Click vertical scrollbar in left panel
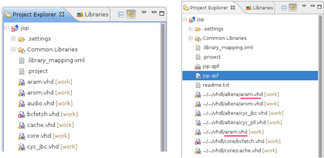The width and height of the screenshot is (324, 158). click(163, 88)
